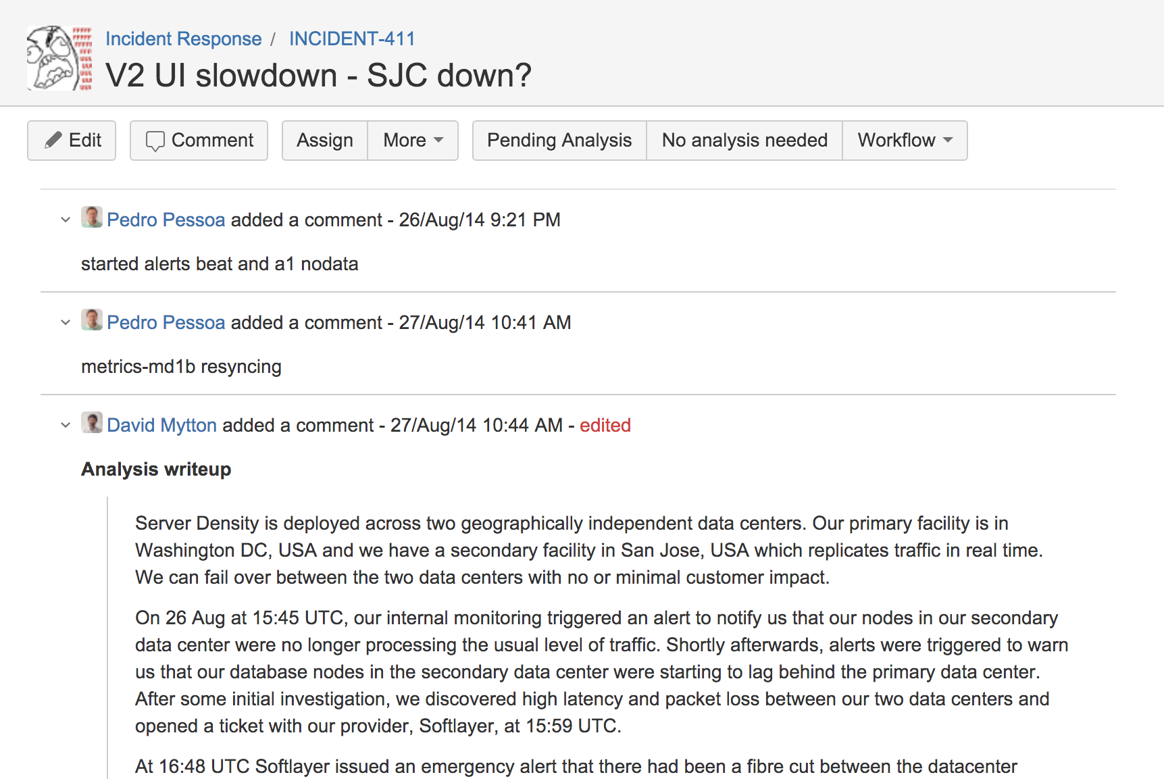Open the Workflow dropdown menu

pyautogui.click(x=905, y=141)
